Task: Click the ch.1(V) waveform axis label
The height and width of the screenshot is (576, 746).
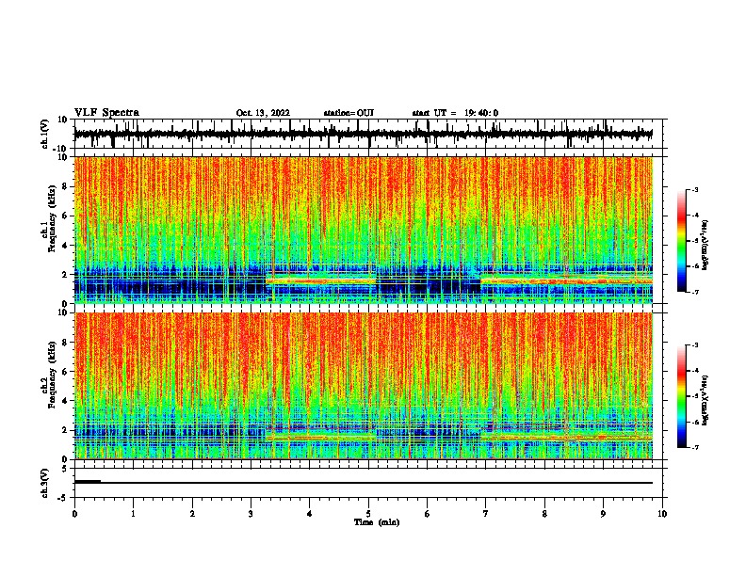Action: click(x=45, y=134)
